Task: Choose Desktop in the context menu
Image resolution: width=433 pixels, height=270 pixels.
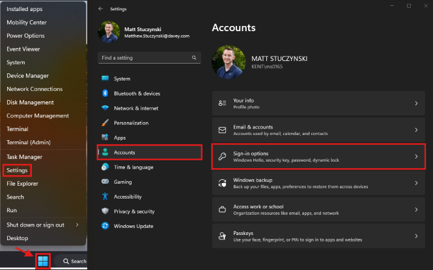Action: coord(18,238)
